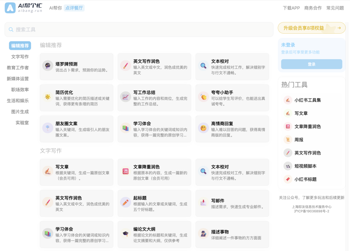Click the 周报 scroll icon
This screenshot has height=251, width=350.
pyautogui.click(x=288, y=140)
